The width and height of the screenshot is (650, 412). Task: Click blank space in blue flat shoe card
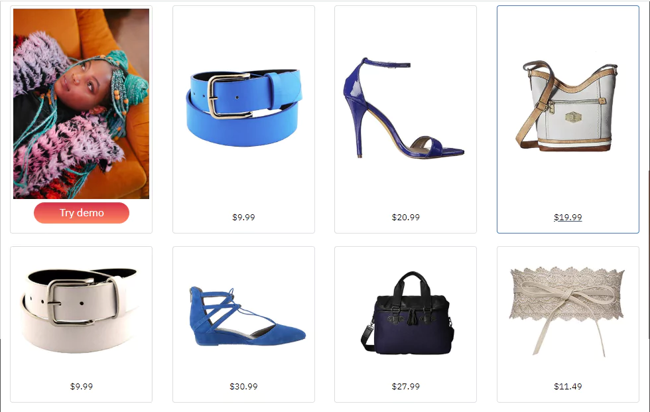click(x=244, y=365)
